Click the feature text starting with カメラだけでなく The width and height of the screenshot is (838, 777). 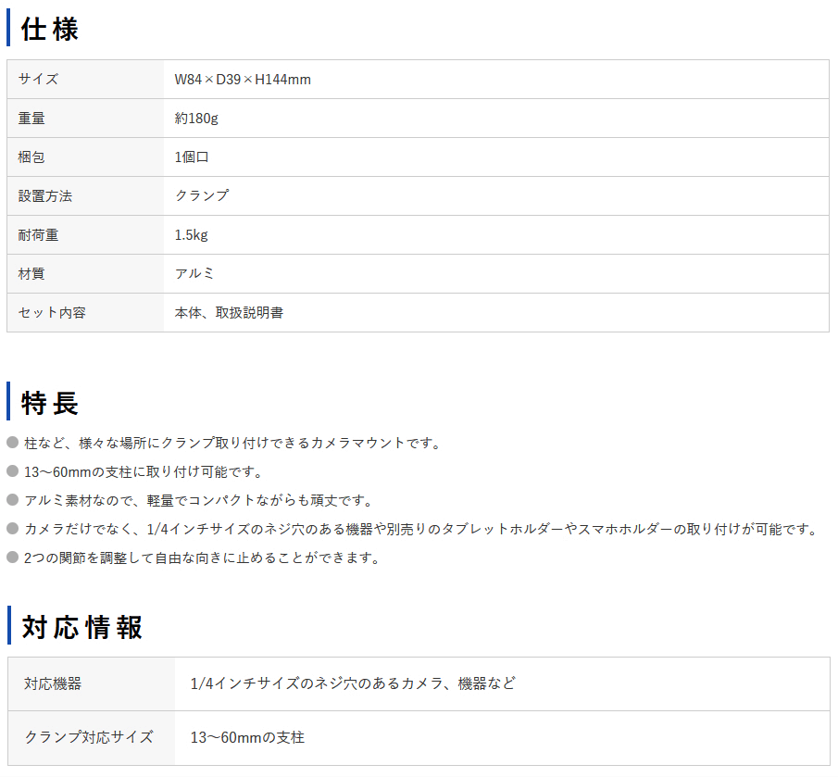pos(421,529)
